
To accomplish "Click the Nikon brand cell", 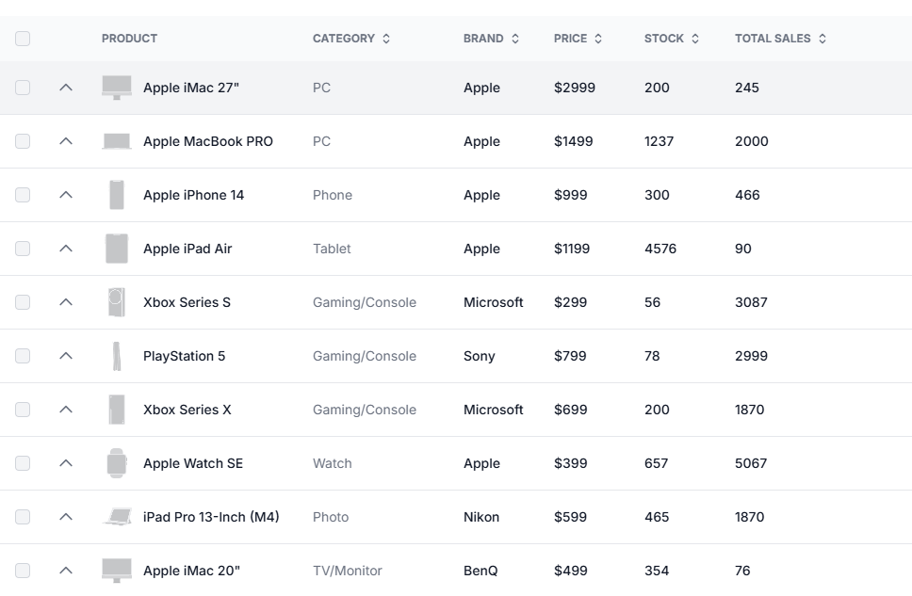I will pyautogui.click(x=481, y=517).
